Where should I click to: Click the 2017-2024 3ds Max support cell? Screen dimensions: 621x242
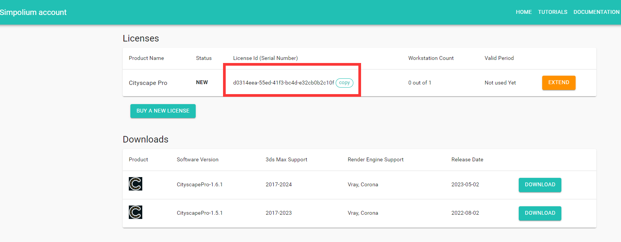pyautogui.click(x=279, y=184)
